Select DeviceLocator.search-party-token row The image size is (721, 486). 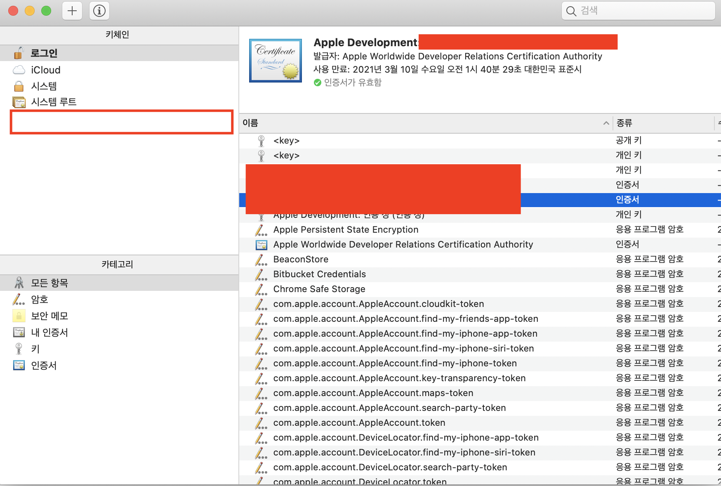click(x=480, y=467)
